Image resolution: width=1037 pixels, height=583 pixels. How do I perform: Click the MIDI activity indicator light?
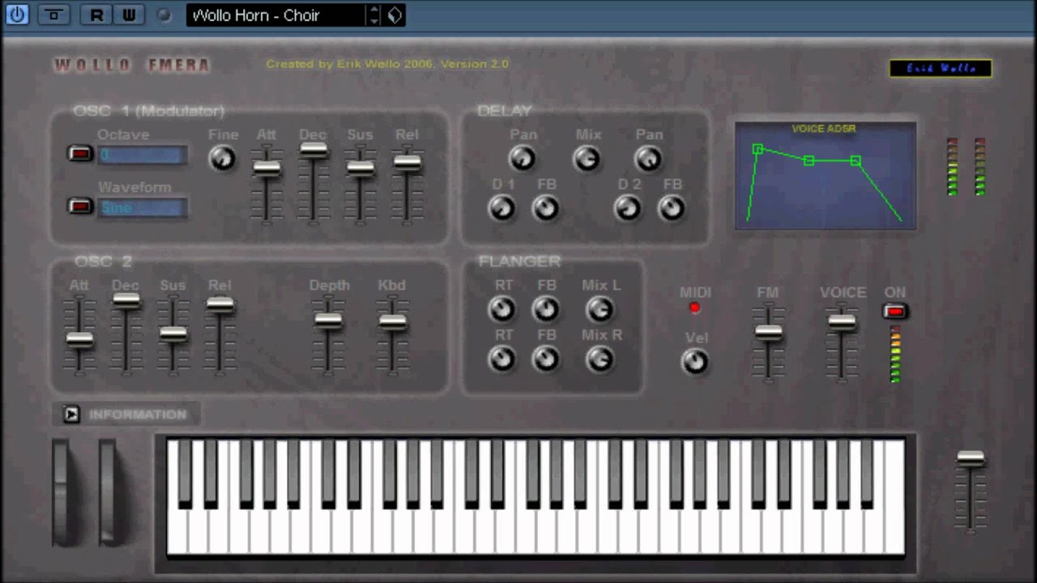(x=694, y=308)
